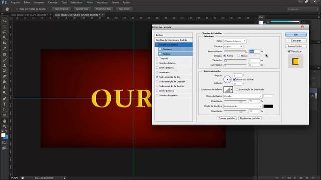
Task: Click the Ângulo value input field
Action: point(237,75)
